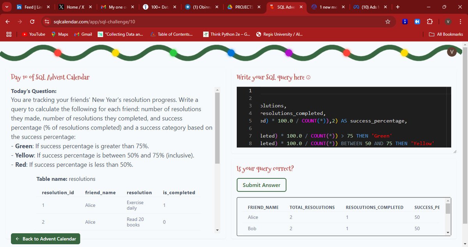
Task: Click Submit Answer button
Action: tap(261, 185)
